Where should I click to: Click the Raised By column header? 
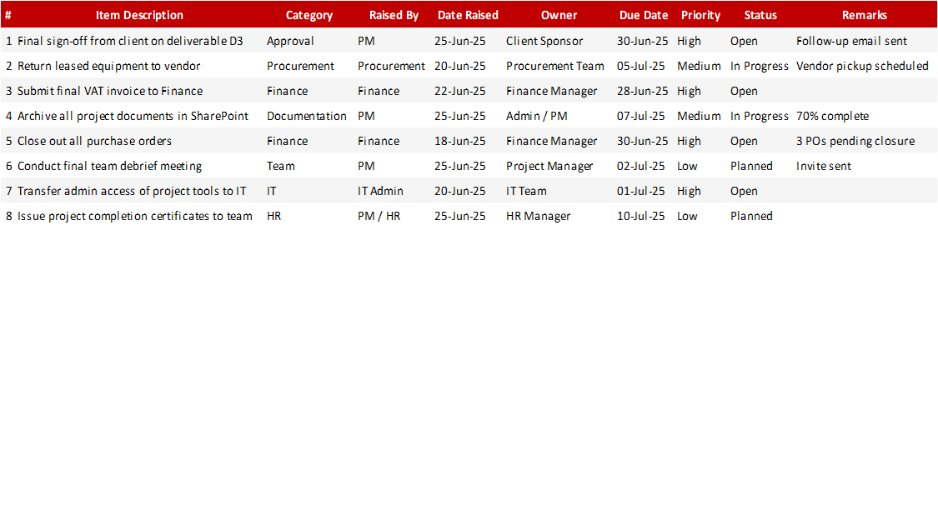coord(394,16)
